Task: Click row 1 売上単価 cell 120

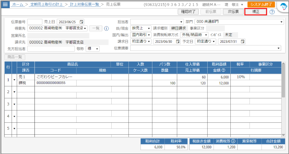Action: (x=192, y=83)
